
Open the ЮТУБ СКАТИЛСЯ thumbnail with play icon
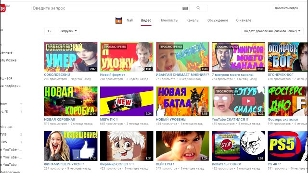239,101
